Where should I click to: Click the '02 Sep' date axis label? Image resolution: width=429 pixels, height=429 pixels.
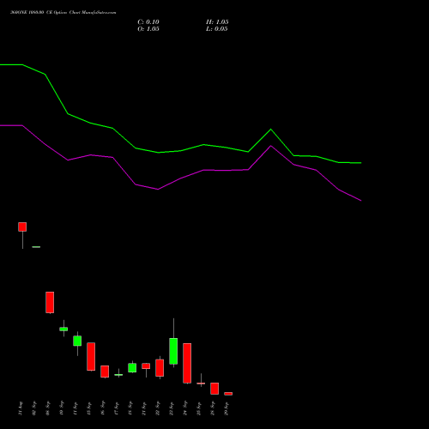tap(34, 408)
